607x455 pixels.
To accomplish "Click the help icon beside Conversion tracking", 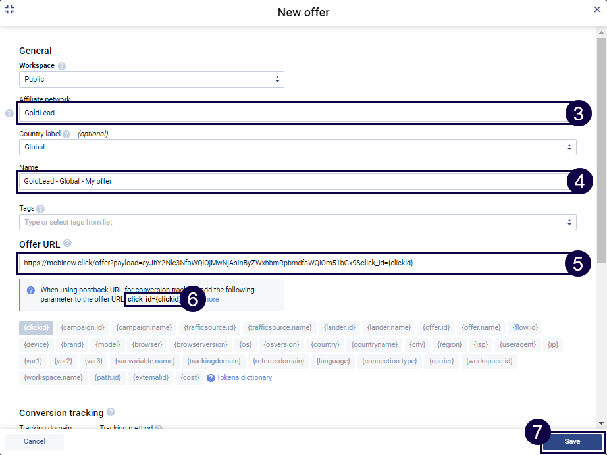I will (x=111, y=412).
